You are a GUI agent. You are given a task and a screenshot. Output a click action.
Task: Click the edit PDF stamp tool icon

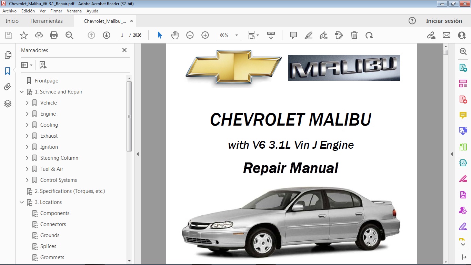pyautogui.click(x=339, y=35)
